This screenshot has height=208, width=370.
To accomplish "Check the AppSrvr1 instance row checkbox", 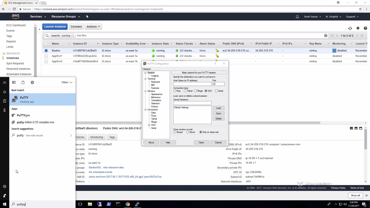I will point(46,56).
